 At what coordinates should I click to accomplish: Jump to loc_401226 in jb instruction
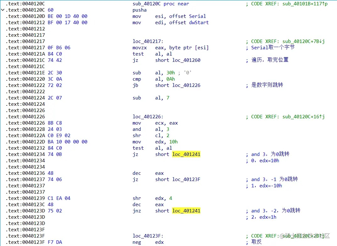click(x=186, y=85)
